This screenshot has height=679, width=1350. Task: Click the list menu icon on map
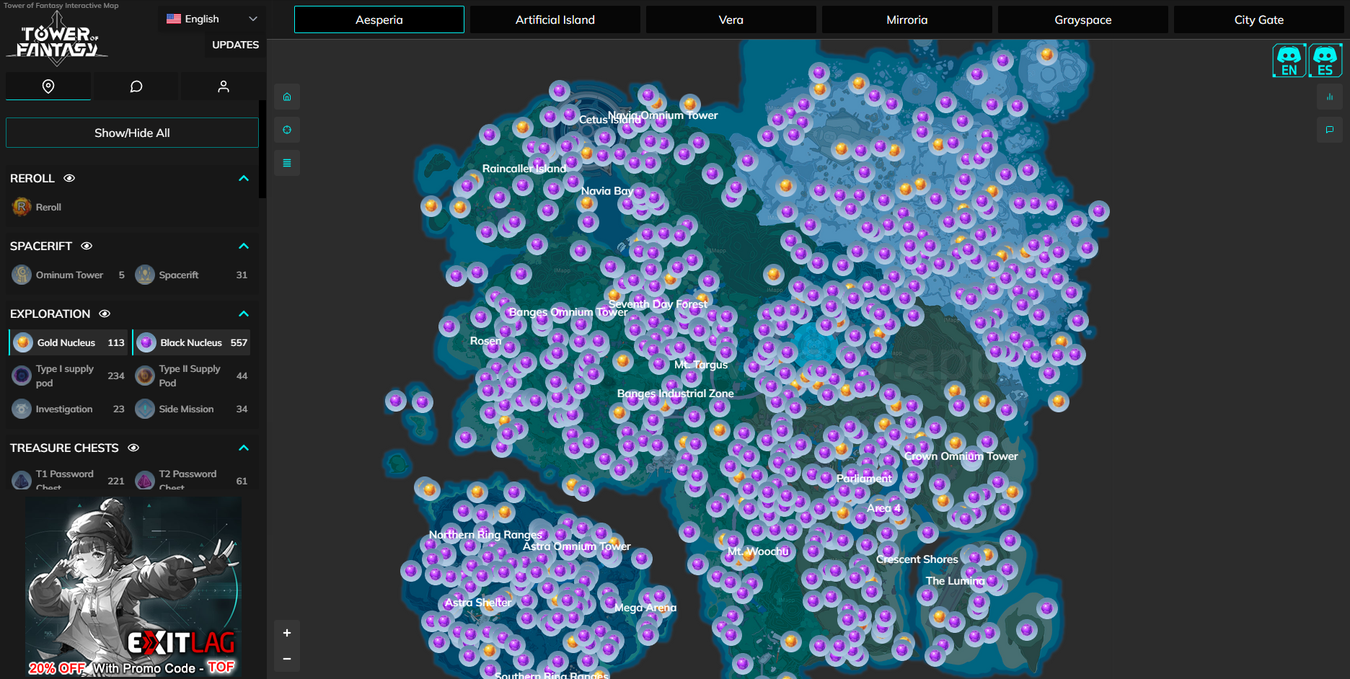tap(287, 163)
